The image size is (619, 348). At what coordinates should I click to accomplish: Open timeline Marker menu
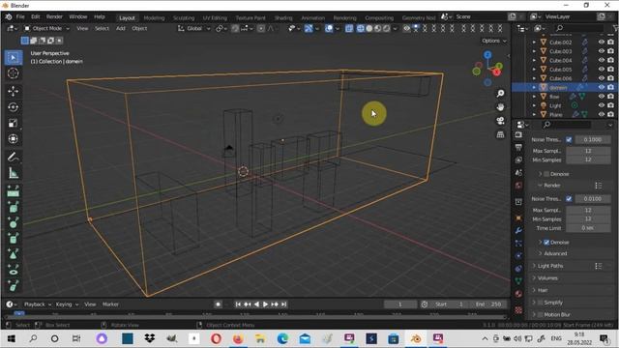click(x=110, y=304)
